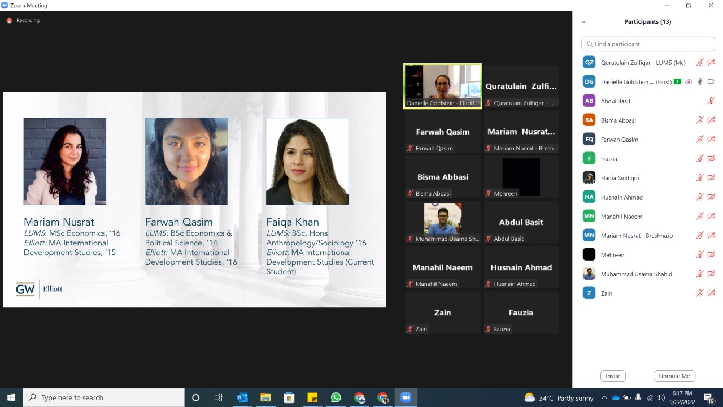Select Danielle Goldstein's video thumbnail

click(x=442, y=85)
